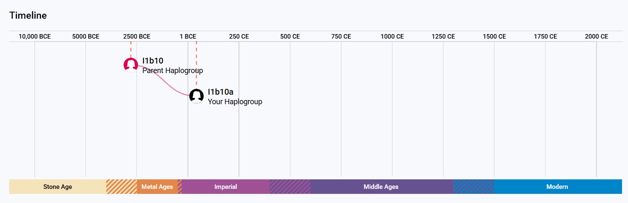The height and width of the screenshot is (203, 628).
Task: Click the 500 CE timeline marker
Action: (x=290, y=37)
